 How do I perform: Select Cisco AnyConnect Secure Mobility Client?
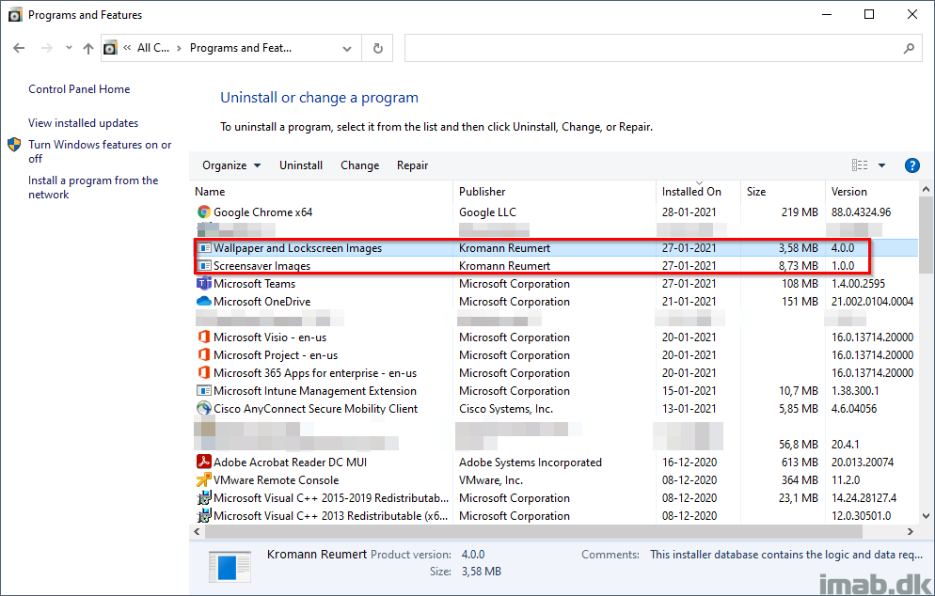pos(316,409)
